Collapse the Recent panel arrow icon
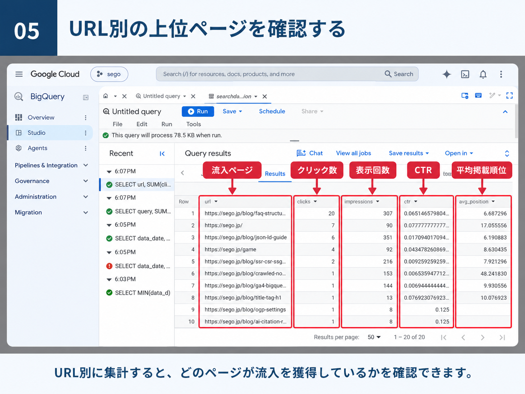Viewport: 525px width, 394px height. [162, 154]
